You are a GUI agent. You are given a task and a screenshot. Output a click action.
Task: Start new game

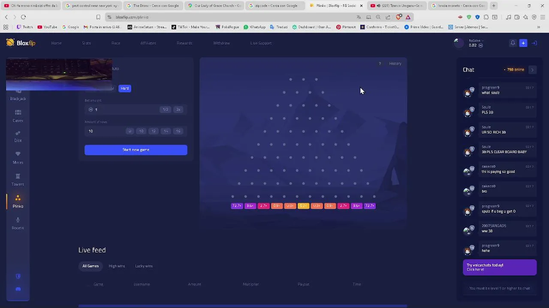136,150
